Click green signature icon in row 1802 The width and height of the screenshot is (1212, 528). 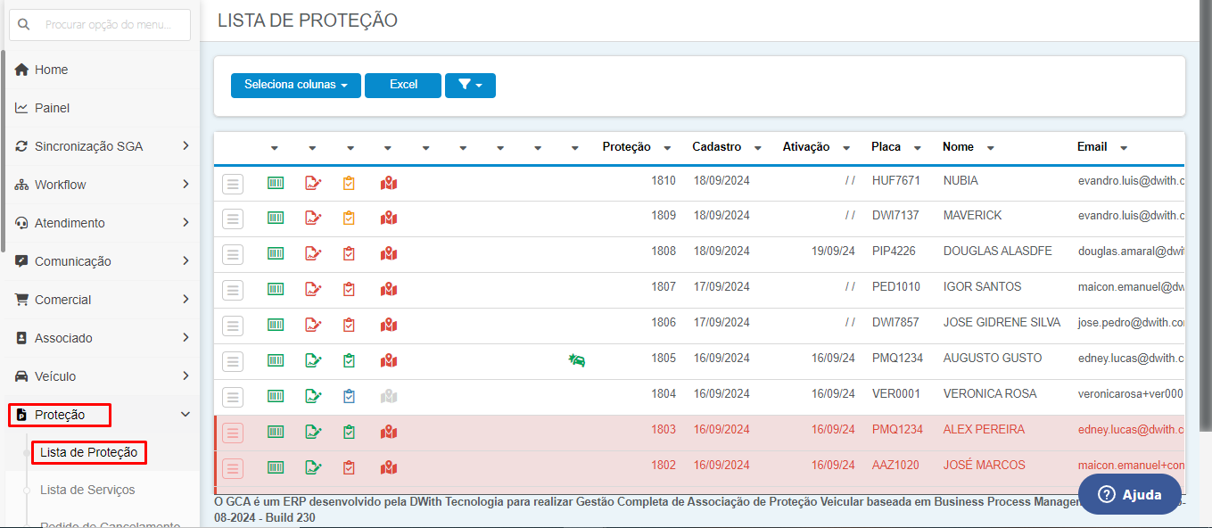coord(313,467)
